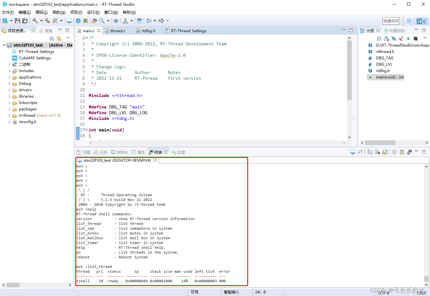Collapse the stm32f103_test project node
This screenshot has width=430, height=296.
(4, 45)
